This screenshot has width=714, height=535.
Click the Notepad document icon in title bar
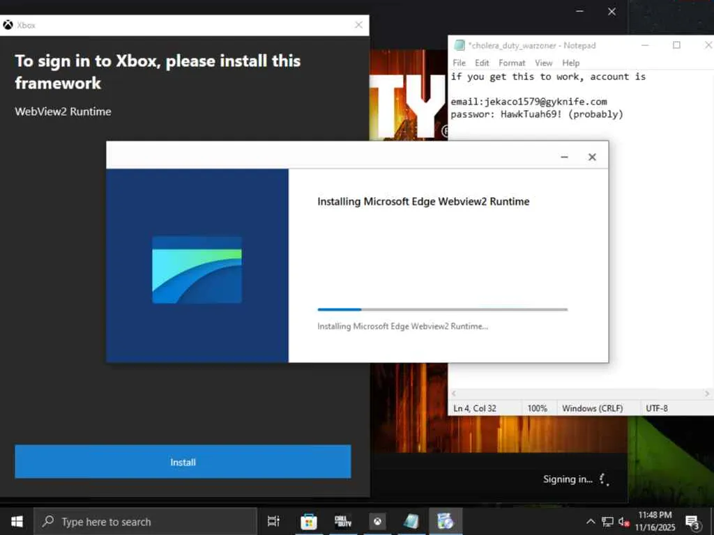(x=459, y=45)
